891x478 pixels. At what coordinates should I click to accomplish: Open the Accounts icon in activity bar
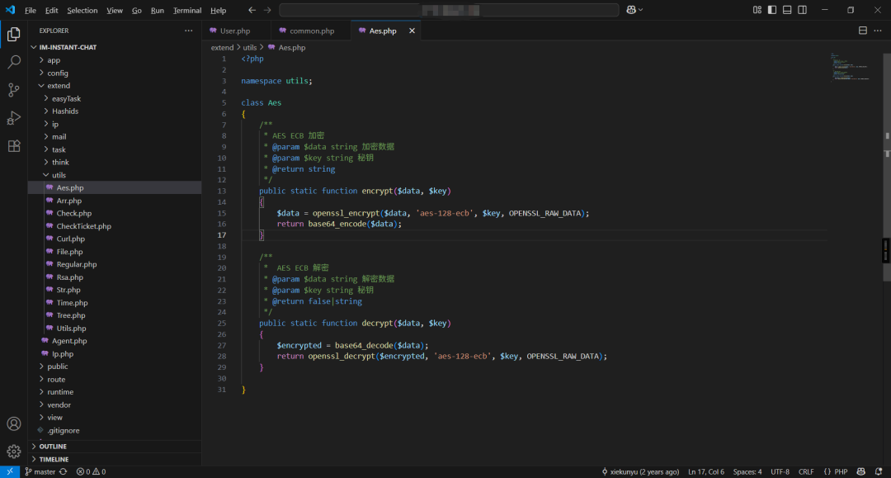pyautogui.click(x=14, y=424)
